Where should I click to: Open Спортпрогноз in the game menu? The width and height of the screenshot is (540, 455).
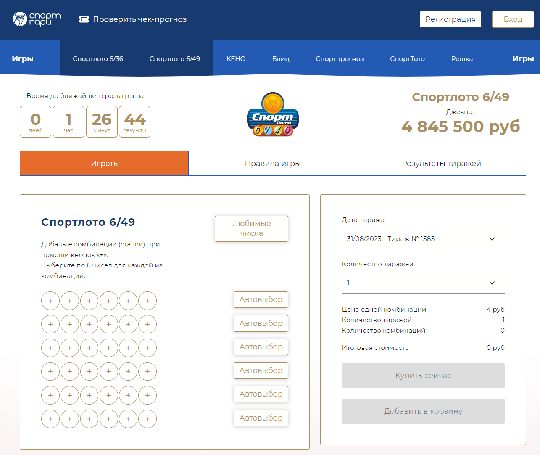point(340,59)
